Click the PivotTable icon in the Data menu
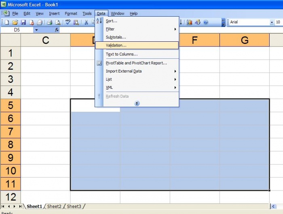The height and width of the screenshot is (214, 283). [99, 63]
